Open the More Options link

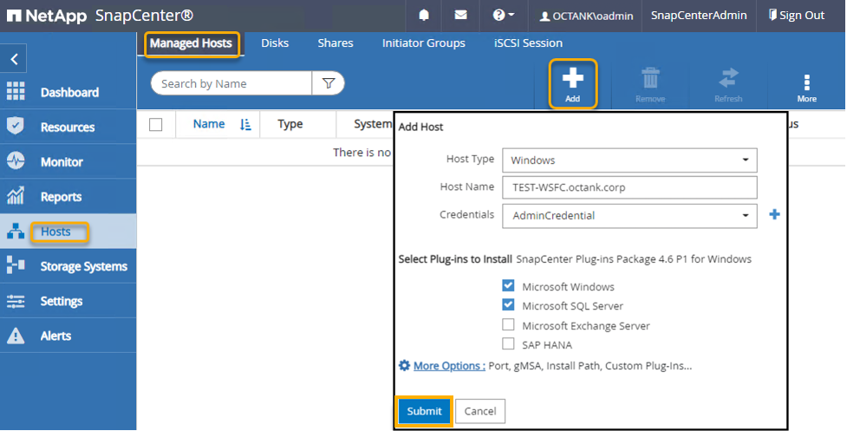pyautogui.click(x=449, y=366)
